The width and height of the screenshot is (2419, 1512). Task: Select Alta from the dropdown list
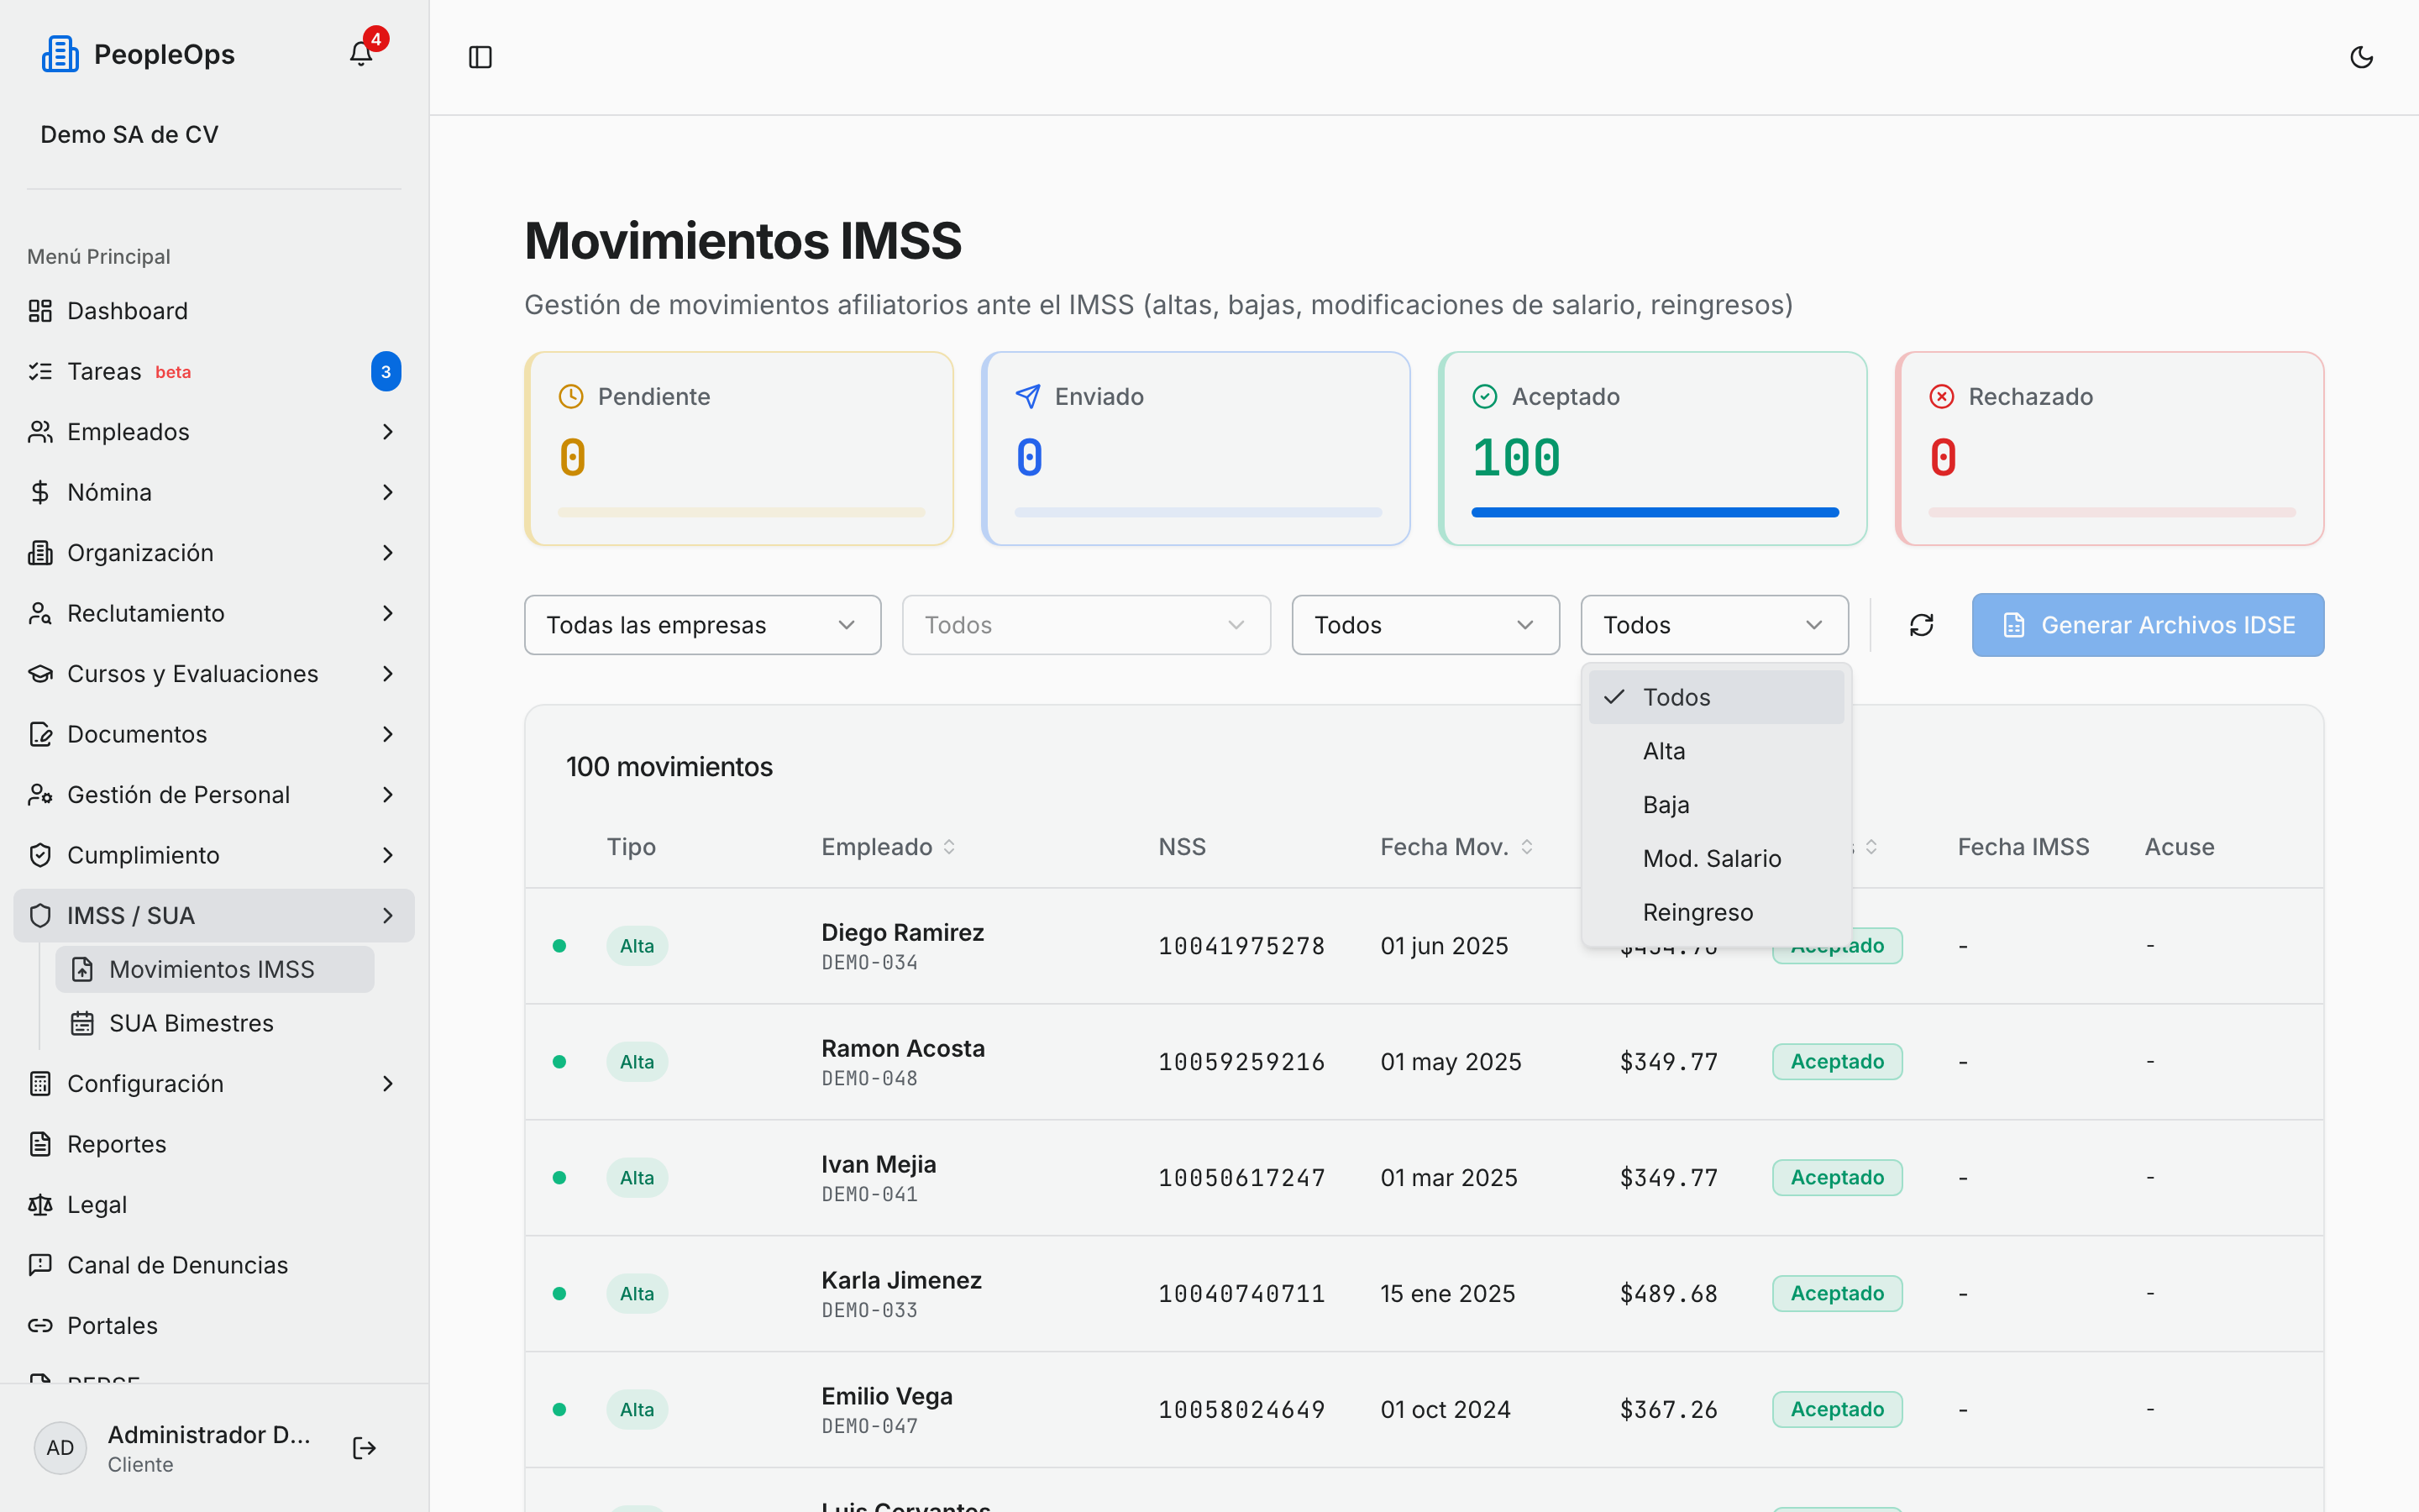point(1715,751)
